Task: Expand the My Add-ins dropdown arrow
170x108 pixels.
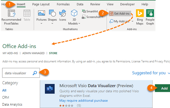Action: tap(132, 21)
